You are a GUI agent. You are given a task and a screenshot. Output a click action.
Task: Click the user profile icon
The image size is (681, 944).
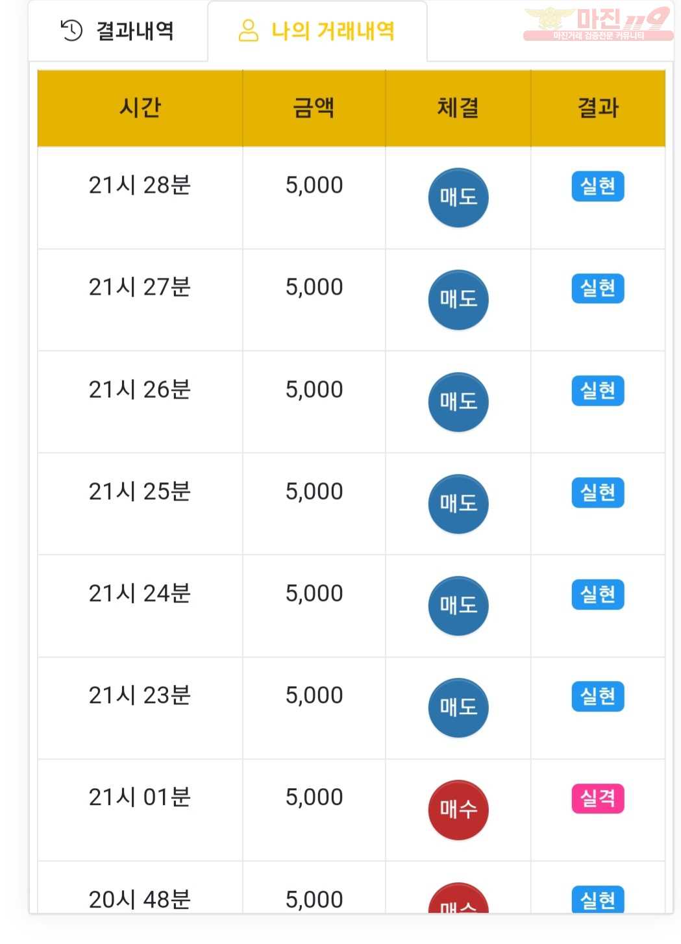[249, 31]
